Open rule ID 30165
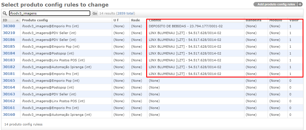 9,81
